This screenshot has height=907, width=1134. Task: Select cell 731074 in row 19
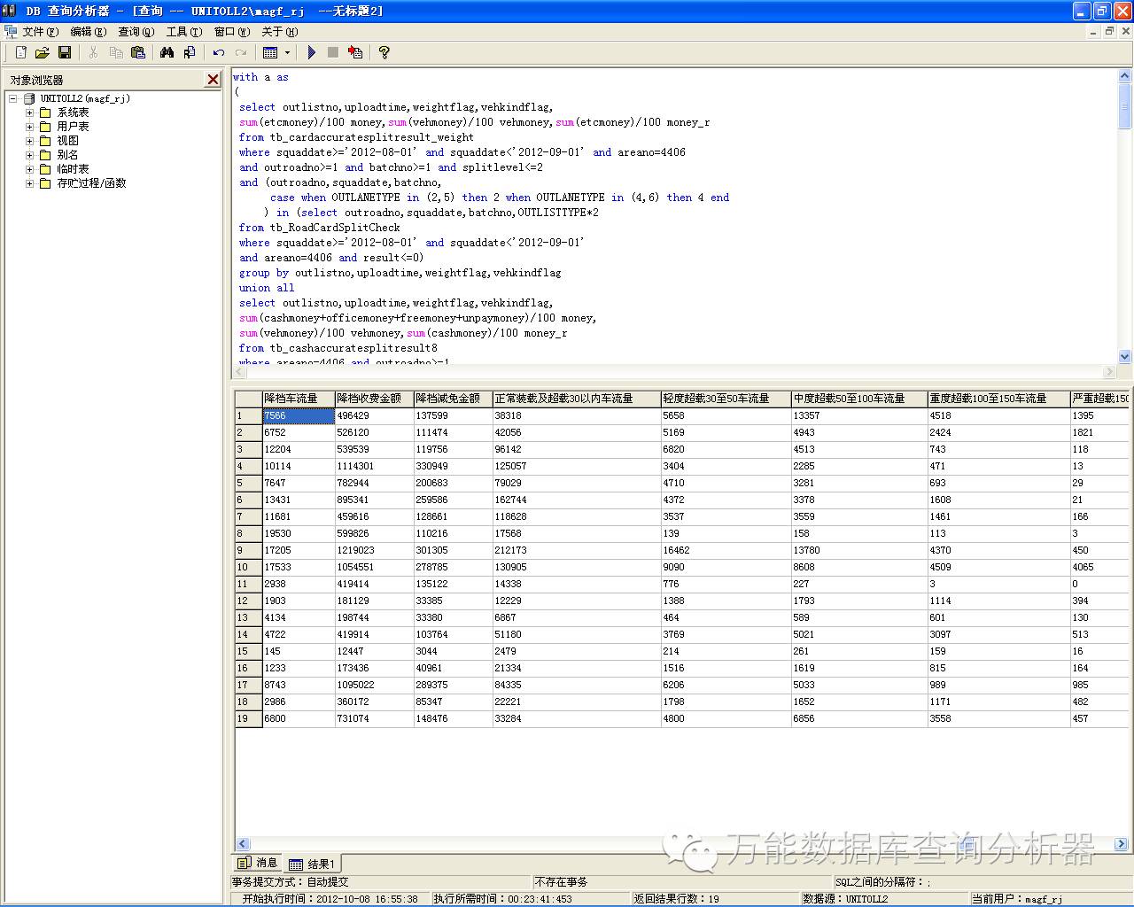(374, 718)
